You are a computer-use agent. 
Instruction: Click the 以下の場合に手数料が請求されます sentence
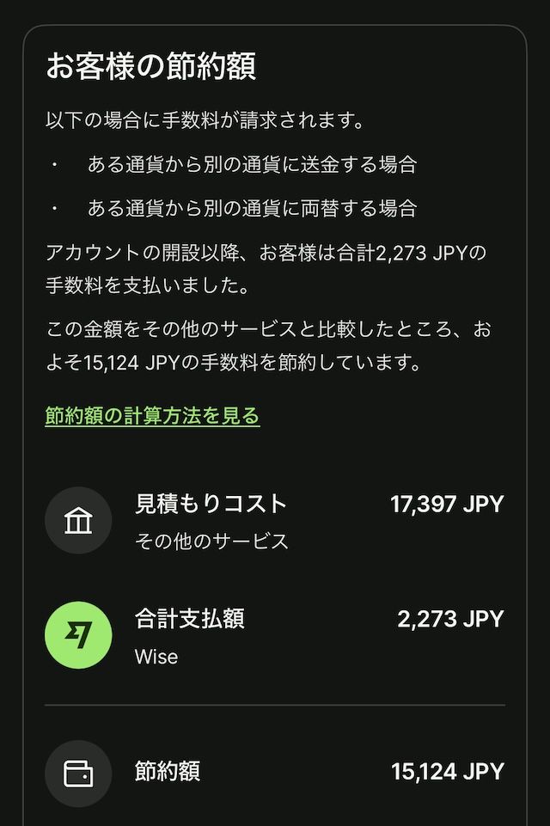click(x=205, y=119)
